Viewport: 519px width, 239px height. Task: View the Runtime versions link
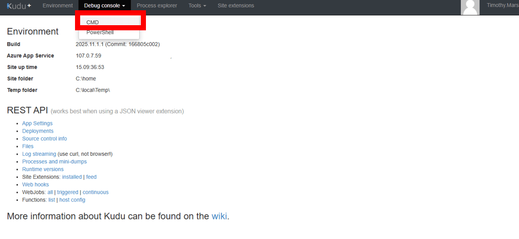[x=43, y=169]
